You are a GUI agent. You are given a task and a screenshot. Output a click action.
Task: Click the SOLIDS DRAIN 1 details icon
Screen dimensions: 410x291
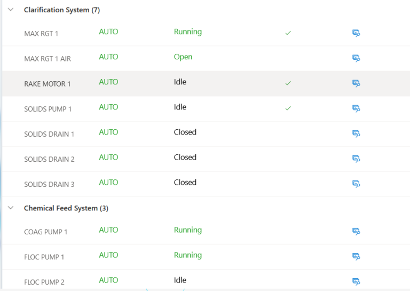point(356,133)
